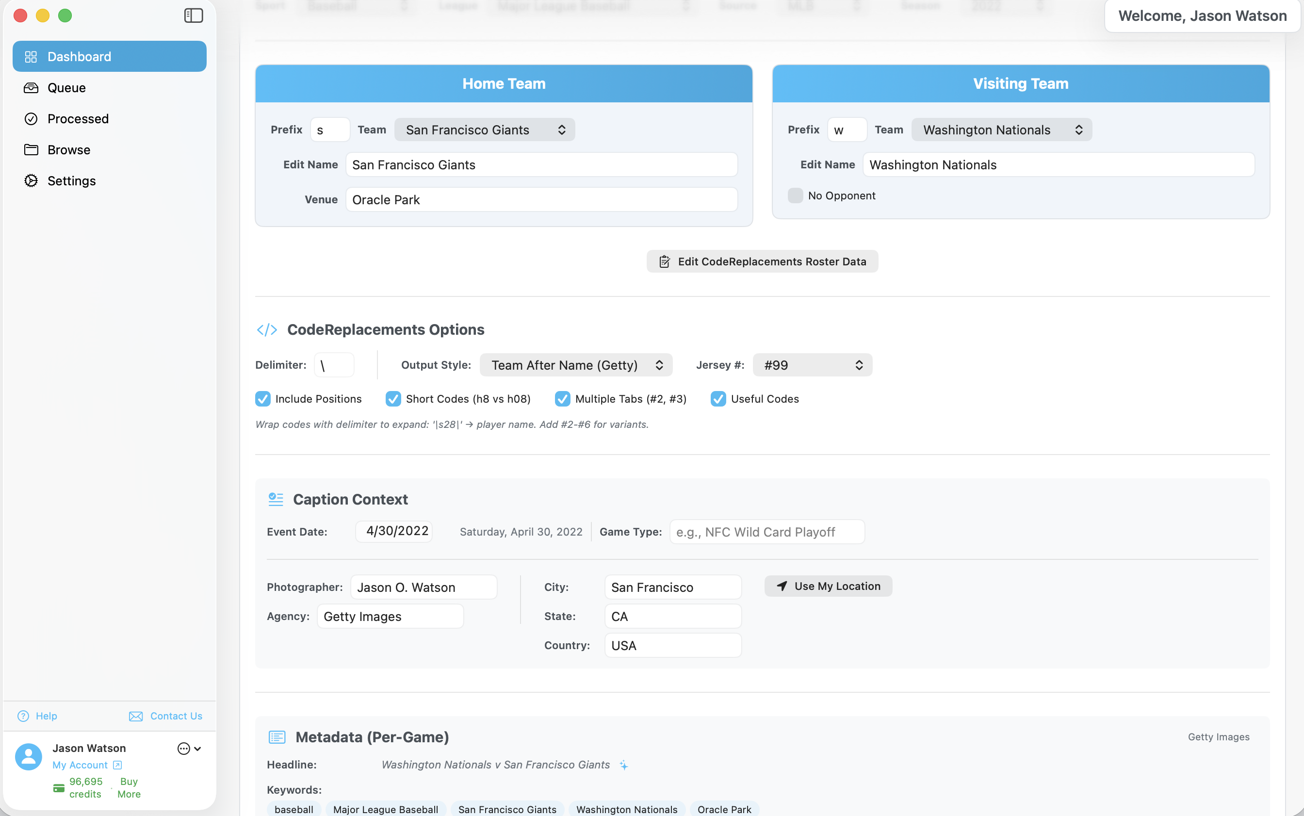Open Browse using the folder icon
Viewport: 1304px width, 816px height.
click(32, 149)
